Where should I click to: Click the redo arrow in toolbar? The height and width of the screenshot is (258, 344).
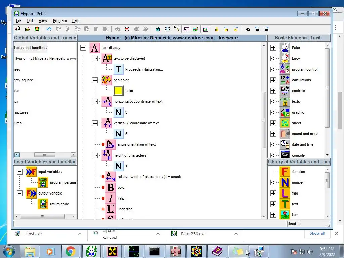tap(58, 29)
